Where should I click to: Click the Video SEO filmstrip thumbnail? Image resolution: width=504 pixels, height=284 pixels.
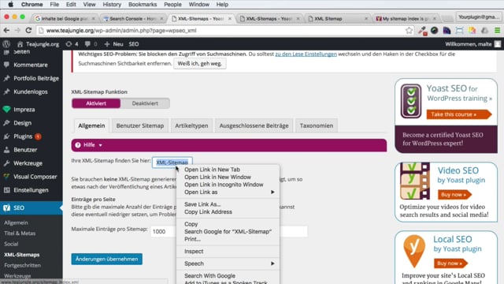[x=415, y=181]
